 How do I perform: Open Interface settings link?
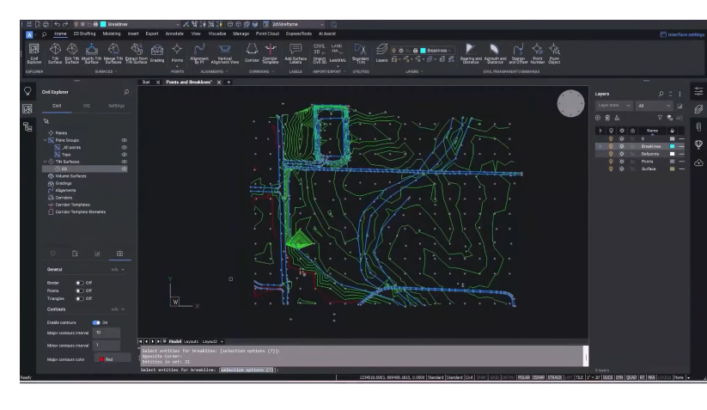pyautogui.click(x=682, y=34)
